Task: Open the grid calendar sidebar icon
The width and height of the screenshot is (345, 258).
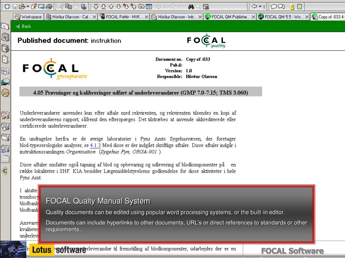Action: click(x=5, y=159)
